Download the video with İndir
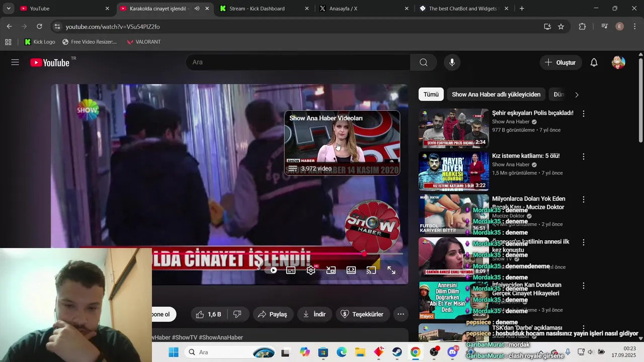Screen dimensions: 644x362 [x=314, y=314]
